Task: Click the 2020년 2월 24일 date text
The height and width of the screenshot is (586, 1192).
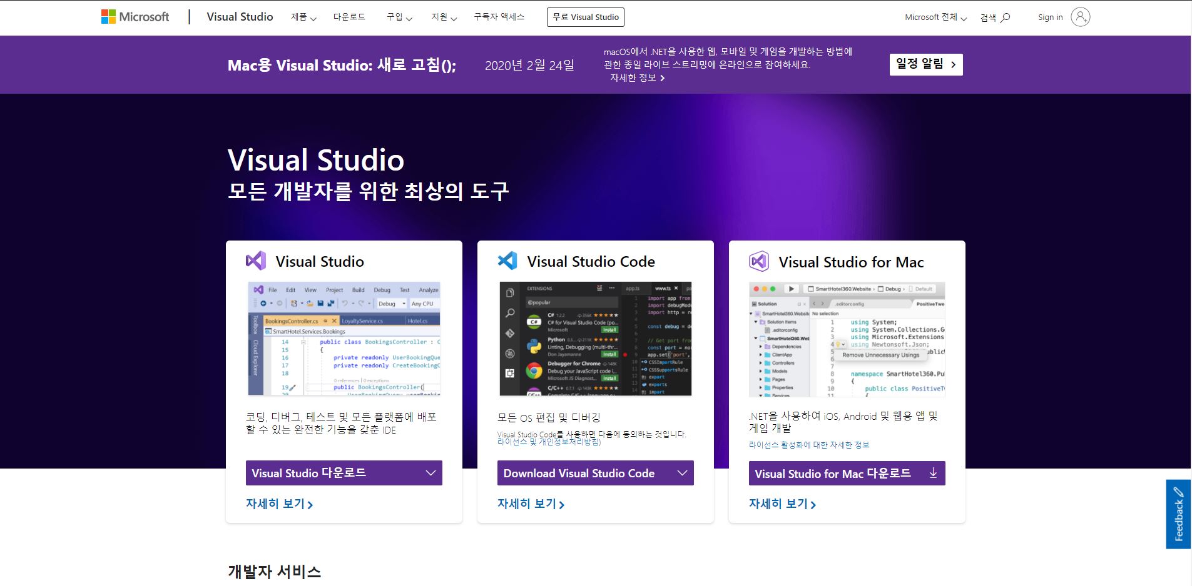Action: pos(529,65)
